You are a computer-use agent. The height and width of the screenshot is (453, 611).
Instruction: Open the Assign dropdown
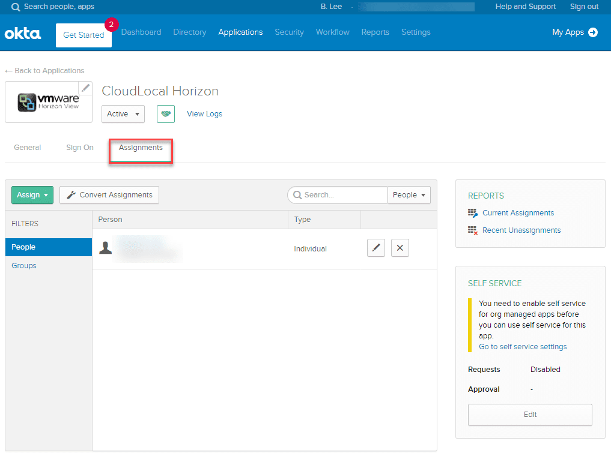(x=32, y=195)
